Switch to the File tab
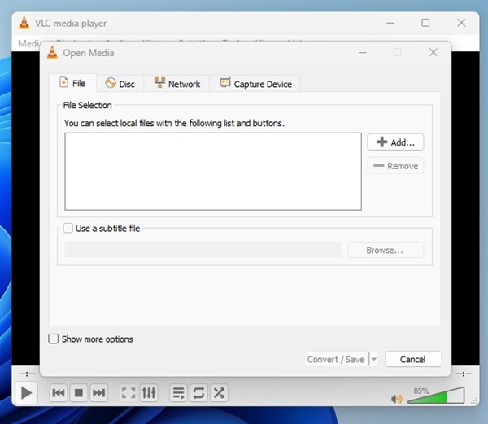 pyautogui.click(x=72, y=83)
